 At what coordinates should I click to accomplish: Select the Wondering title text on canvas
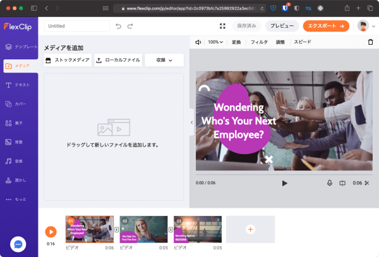point(239,121)
